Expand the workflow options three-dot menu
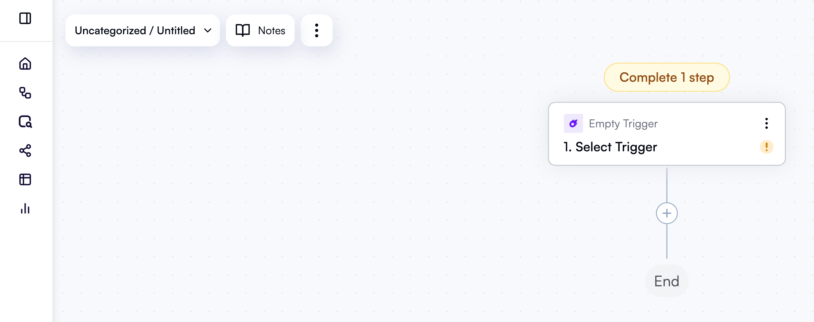The image size is (814, 322). click(316, 30)
